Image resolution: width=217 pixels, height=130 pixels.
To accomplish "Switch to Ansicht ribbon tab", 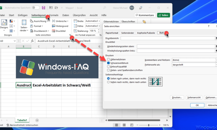I will coord(93,15).
